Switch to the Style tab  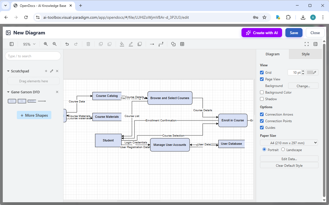pyautogui.click(x=306, y=54)
